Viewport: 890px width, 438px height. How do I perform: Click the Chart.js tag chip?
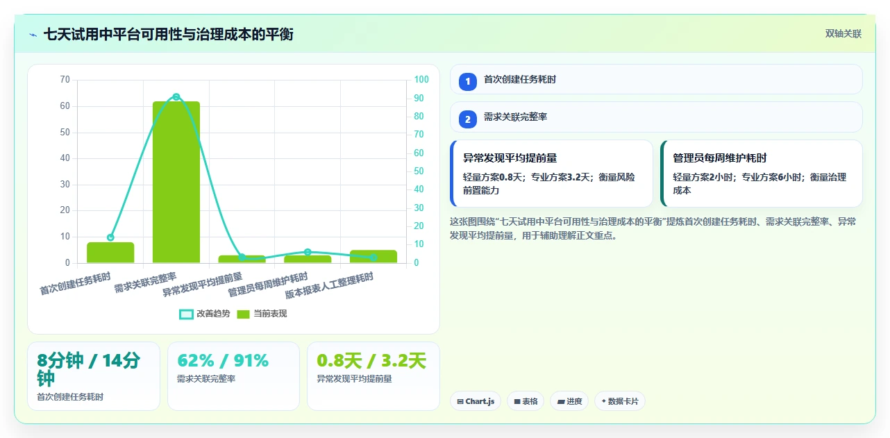coord(476,401)
